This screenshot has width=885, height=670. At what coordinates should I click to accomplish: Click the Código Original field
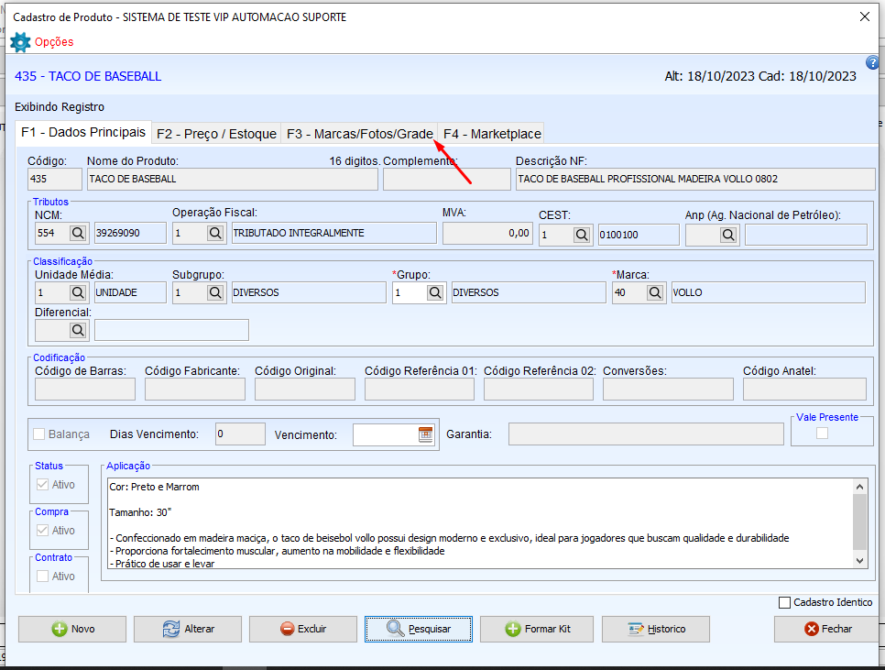pyautogui.click(x=305, y=389)
